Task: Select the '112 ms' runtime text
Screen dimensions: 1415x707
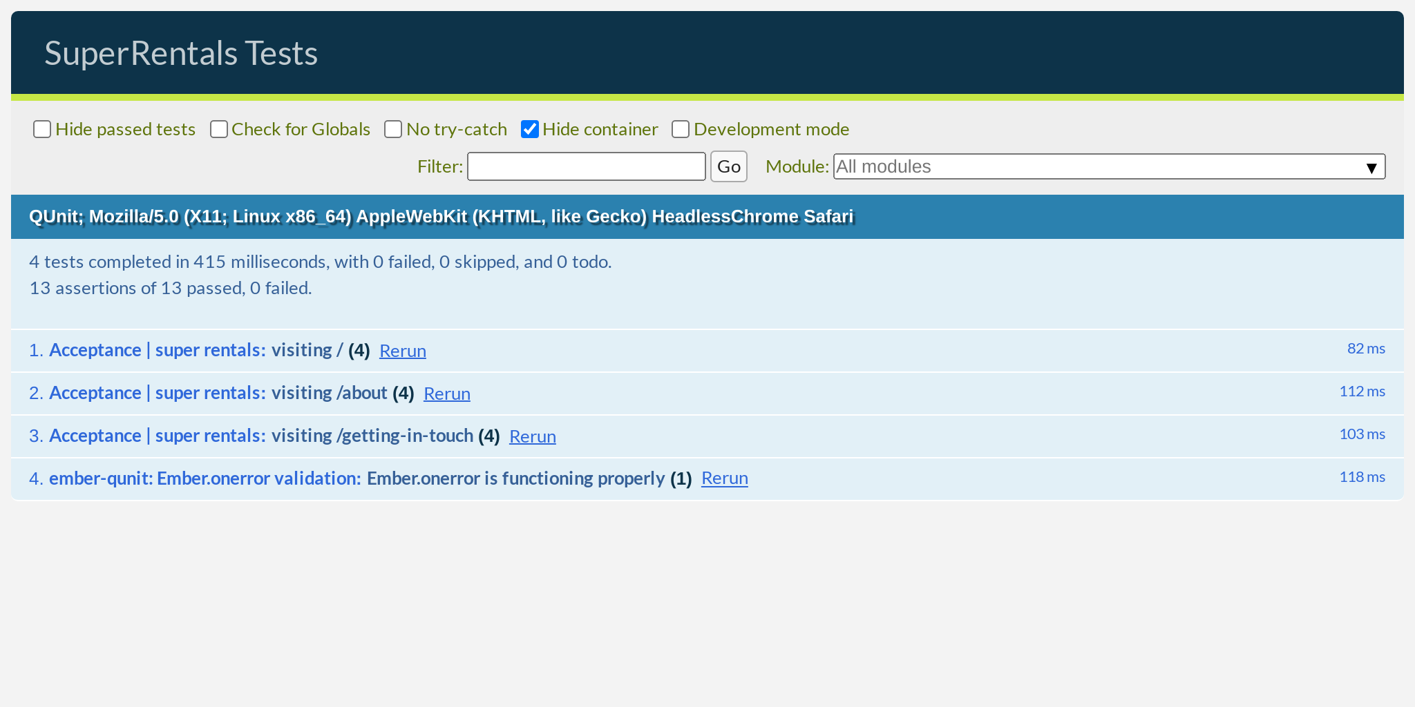Action: point(1362,391)
